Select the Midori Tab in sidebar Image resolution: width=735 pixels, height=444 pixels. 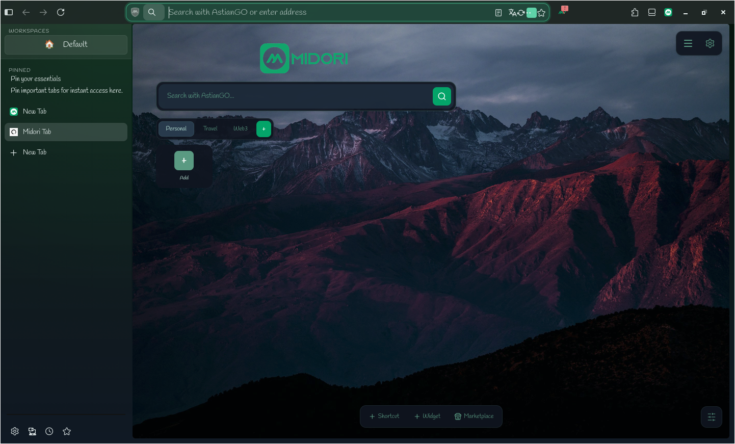click(x=66, y=132)
